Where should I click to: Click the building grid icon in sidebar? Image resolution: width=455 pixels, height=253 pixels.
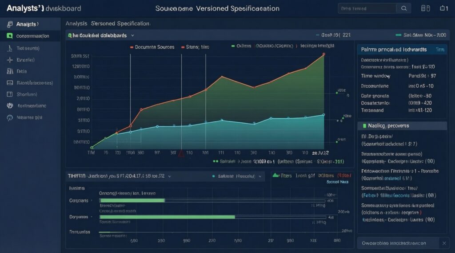point(9,71)
